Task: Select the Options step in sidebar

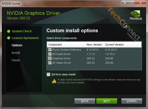Action: click(17, 45)
